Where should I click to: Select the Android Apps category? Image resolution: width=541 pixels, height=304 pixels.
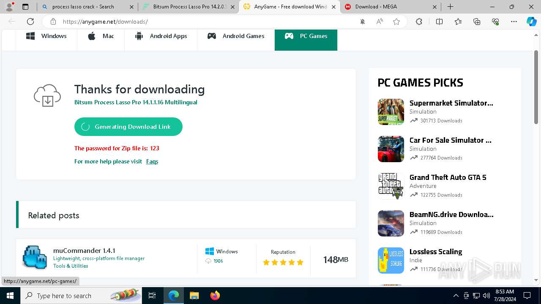(x=161, y=36)
